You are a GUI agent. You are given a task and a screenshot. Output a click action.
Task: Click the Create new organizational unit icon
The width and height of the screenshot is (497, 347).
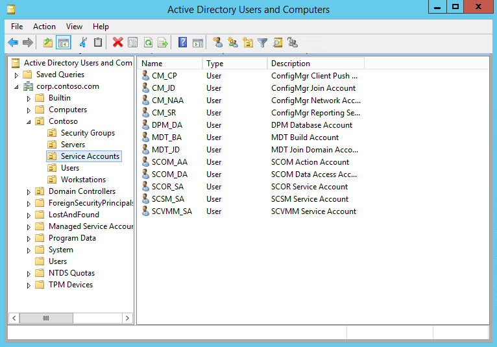247,43
